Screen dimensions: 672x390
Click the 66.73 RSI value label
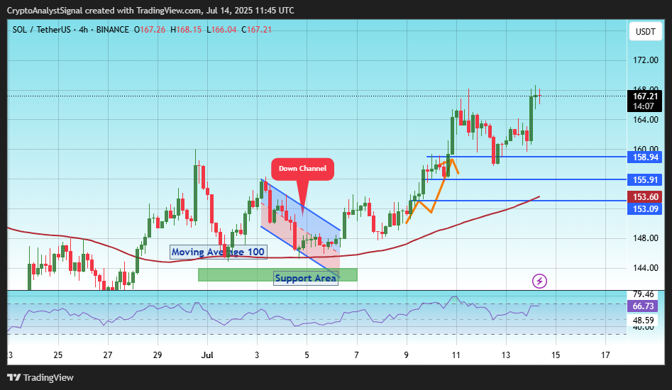pyautogui.click(x=643, y=306)
